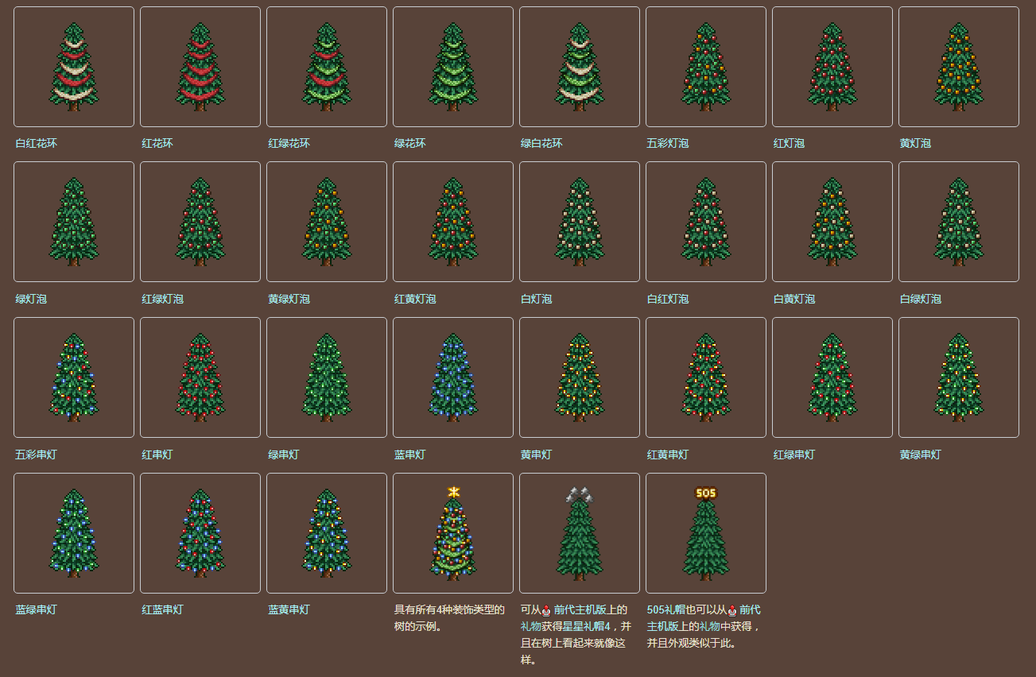This screenshot has height=677, width=1036.
Task: Click the joystick icon in the 505 Topper caption
Action: (x=732, y=611)
